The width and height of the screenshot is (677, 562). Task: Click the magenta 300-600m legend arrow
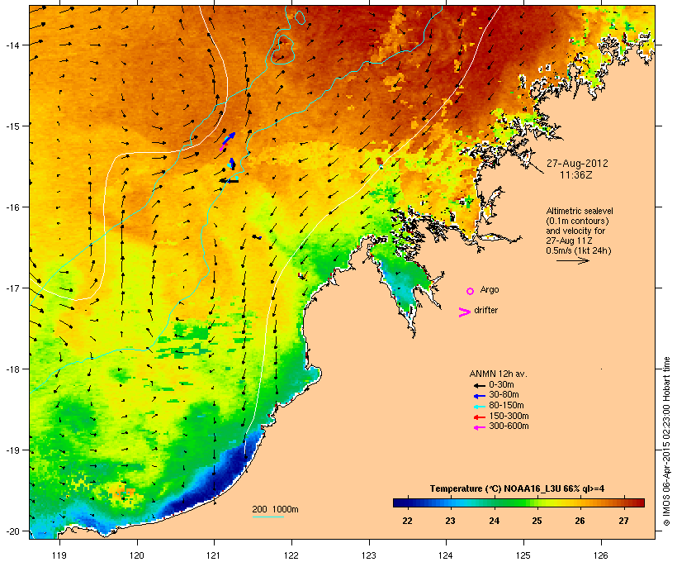[479, 427]
